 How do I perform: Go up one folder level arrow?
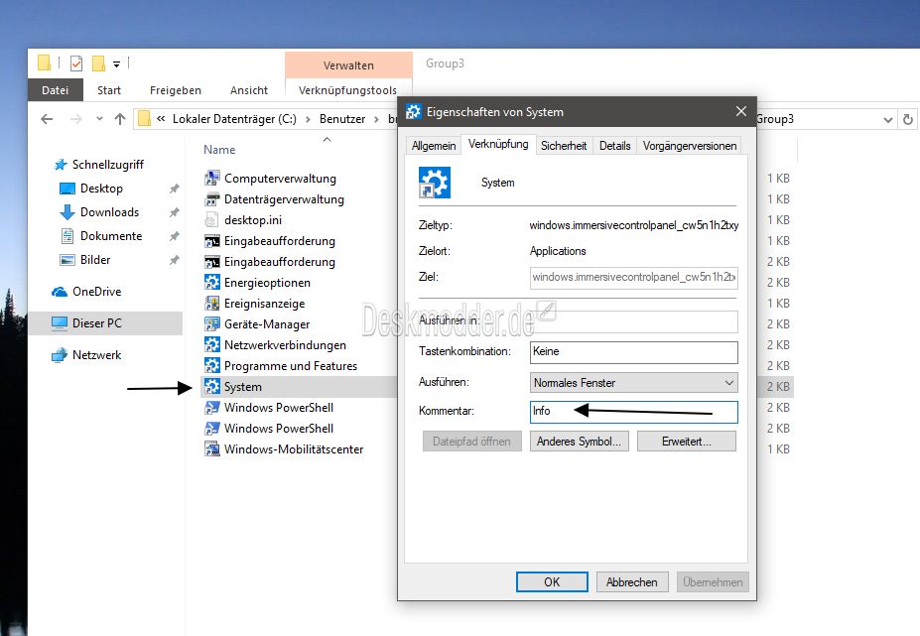pyautogui.click(x=120, y=119)
